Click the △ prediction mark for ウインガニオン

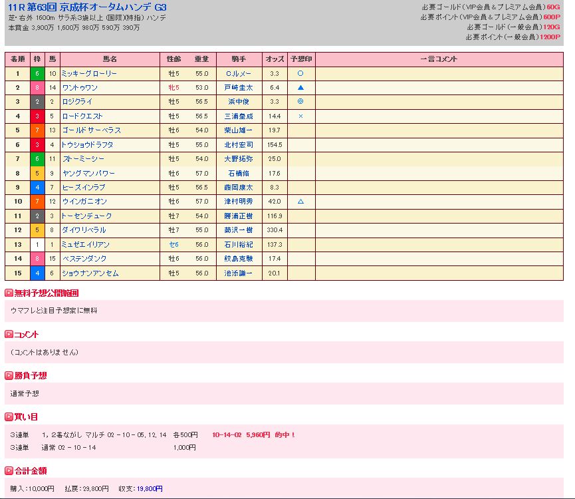(x=300, y=202)
